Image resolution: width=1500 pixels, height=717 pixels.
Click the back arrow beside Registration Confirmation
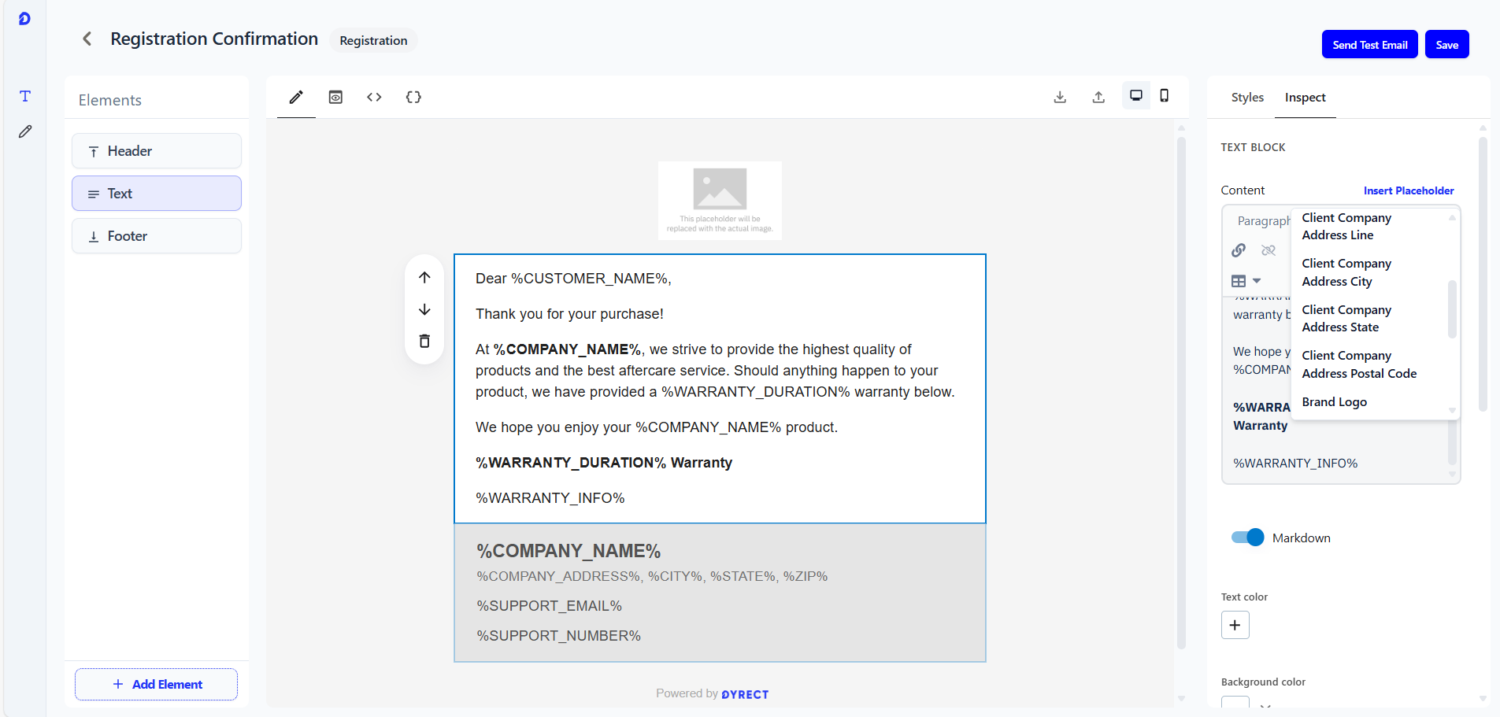pos(87,39)
